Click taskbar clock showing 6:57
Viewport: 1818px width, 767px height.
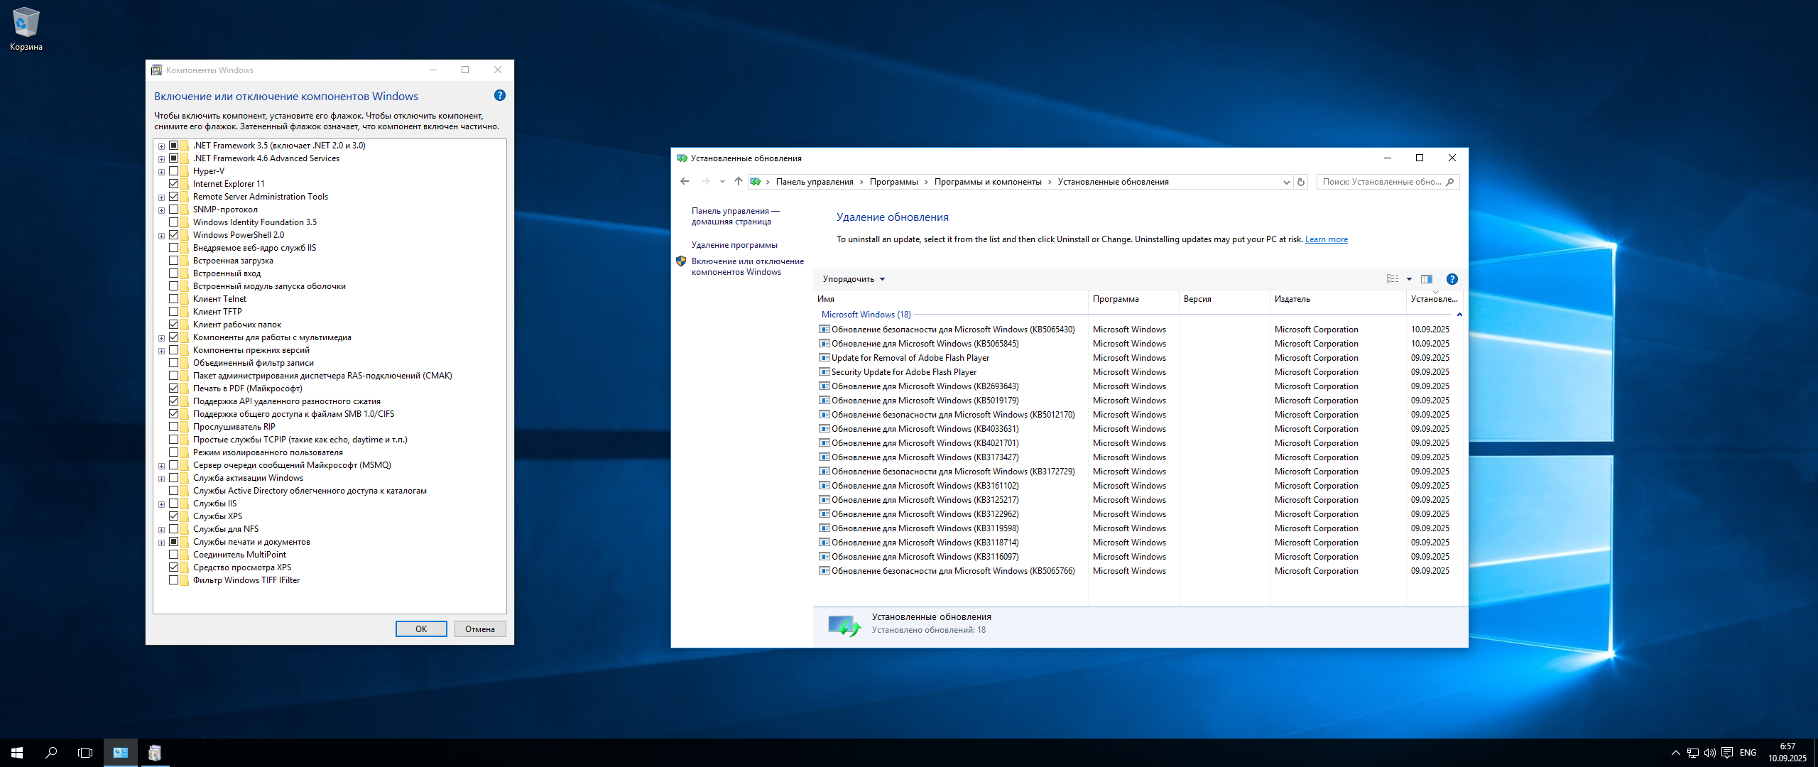click(1787, 753)
